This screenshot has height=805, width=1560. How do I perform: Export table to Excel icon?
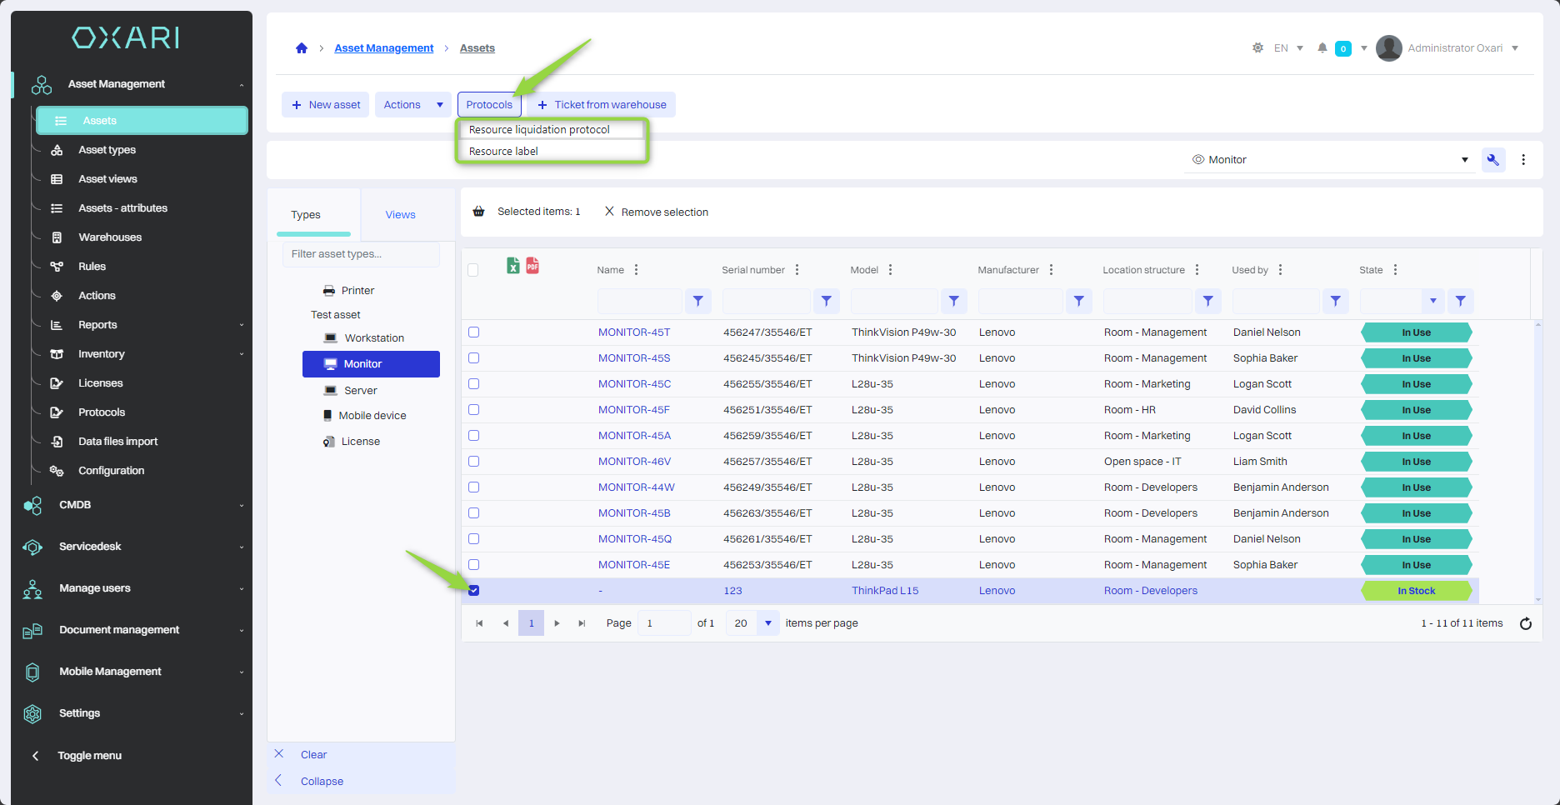click(x=513, y=266)
